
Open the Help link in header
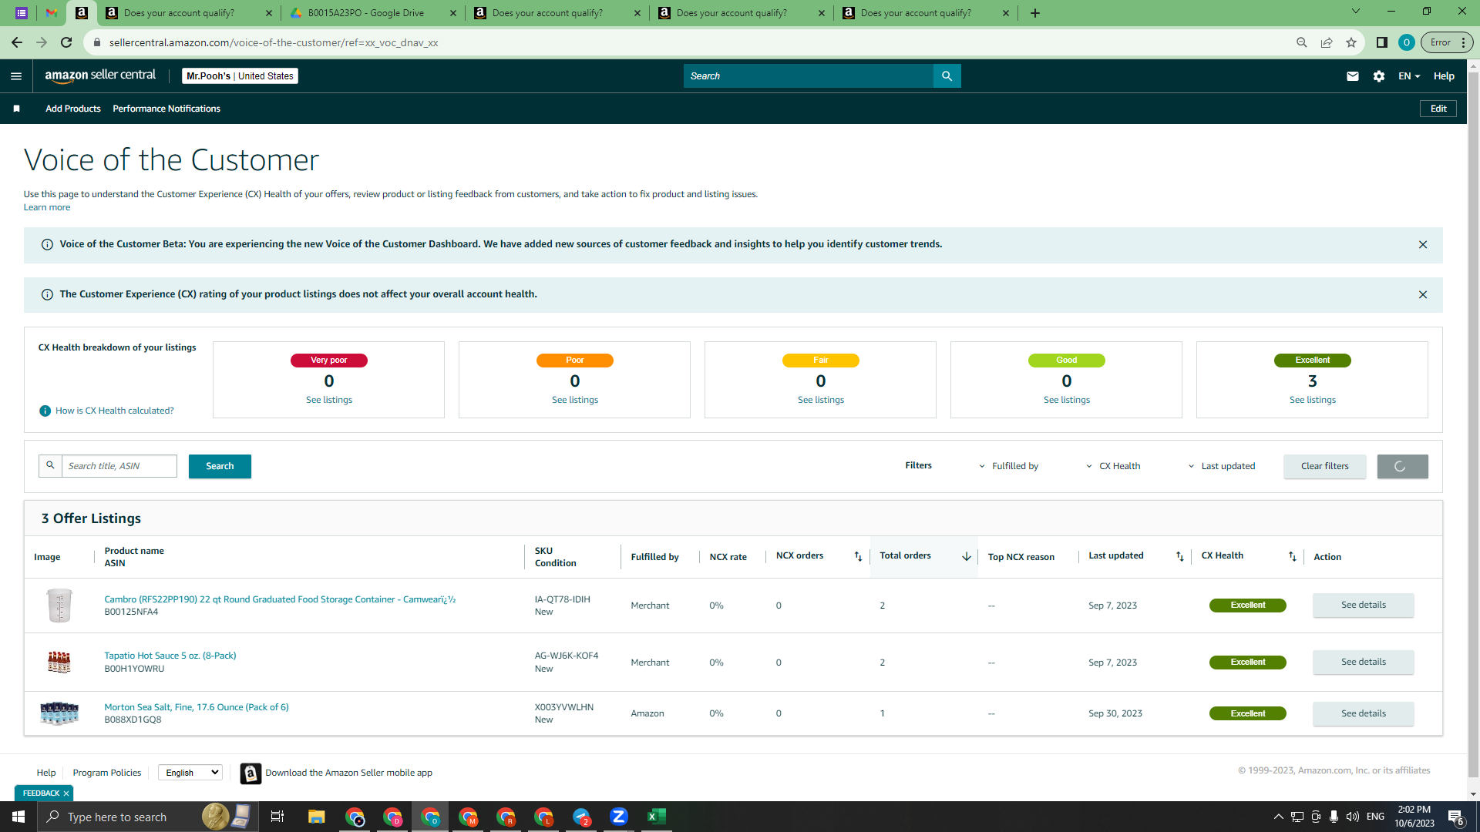point(1444,76)
